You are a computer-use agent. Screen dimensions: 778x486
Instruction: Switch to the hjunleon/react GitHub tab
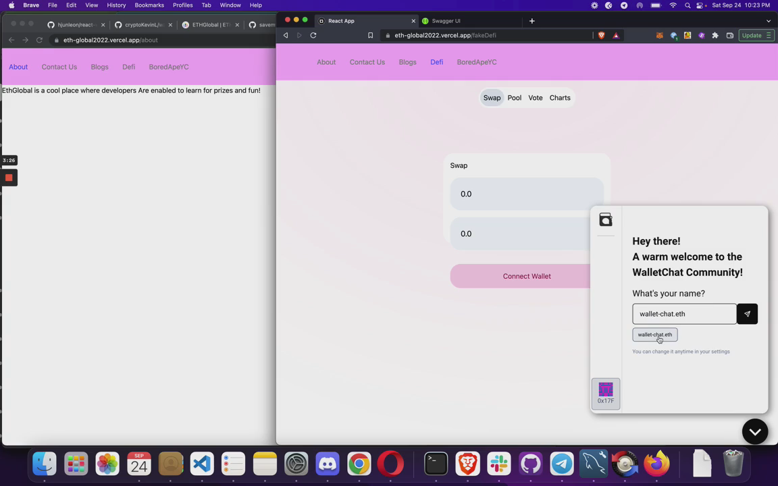76,25
